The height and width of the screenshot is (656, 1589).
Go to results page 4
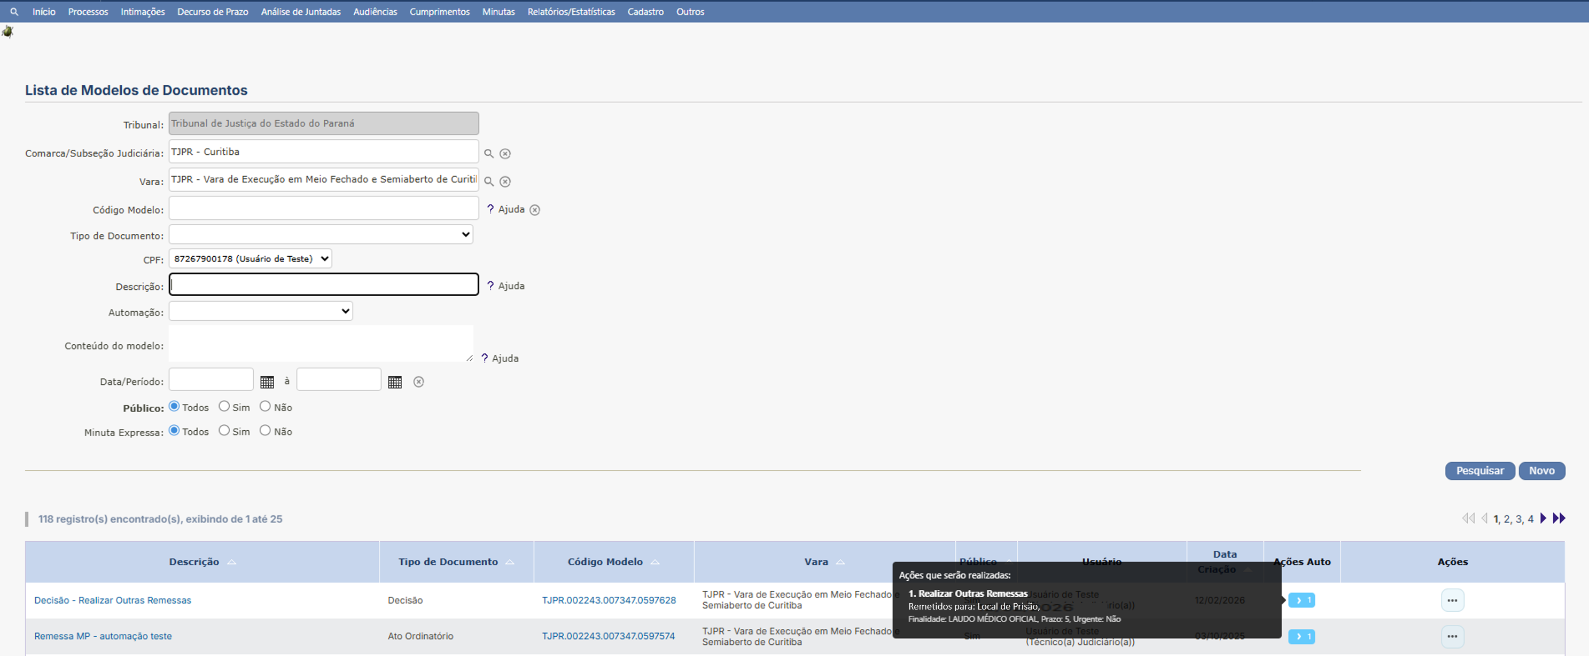point(1530,519)
